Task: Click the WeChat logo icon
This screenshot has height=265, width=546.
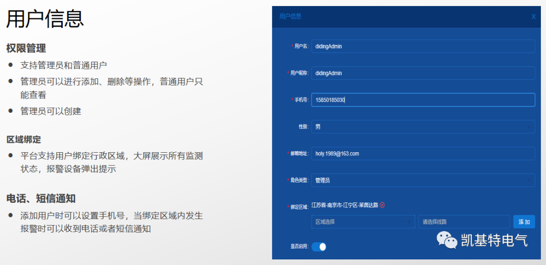Action: click(x=447, y=240)
